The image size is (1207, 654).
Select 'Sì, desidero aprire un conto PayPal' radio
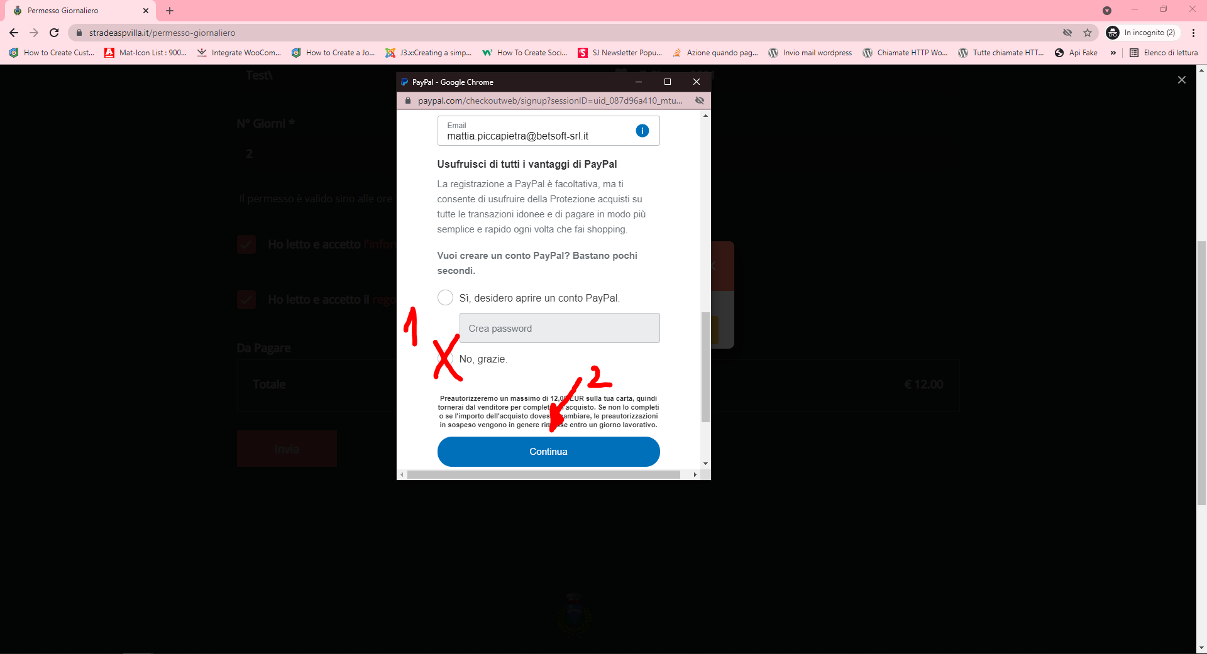445,298
